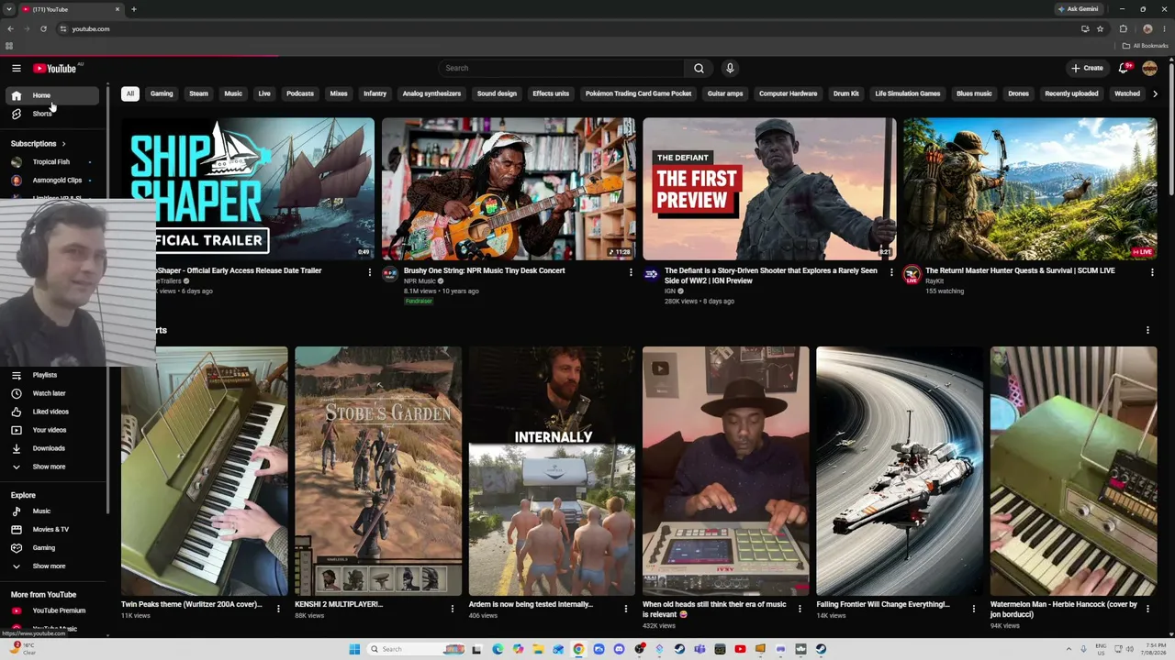Click the Create button
1175x660 pixels.
click(x=1087, y=68)
